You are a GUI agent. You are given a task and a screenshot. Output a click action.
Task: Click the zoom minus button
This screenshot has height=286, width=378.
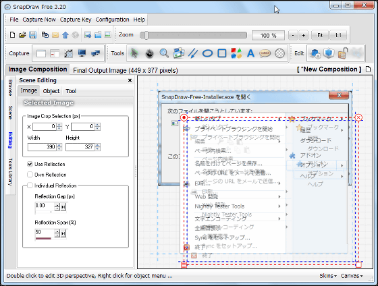(293, 36)
